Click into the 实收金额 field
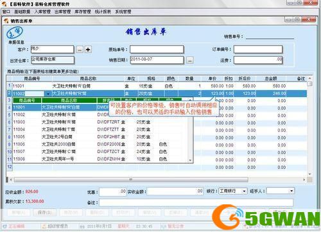This screenshot has width=321, height=232. 175,192
